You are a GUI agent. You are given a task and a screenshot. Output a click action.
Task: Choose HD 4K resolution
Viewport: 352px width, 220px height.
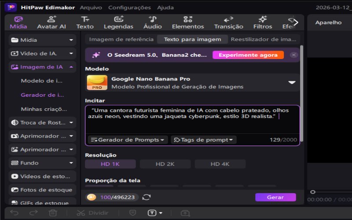tap(220, 164)
